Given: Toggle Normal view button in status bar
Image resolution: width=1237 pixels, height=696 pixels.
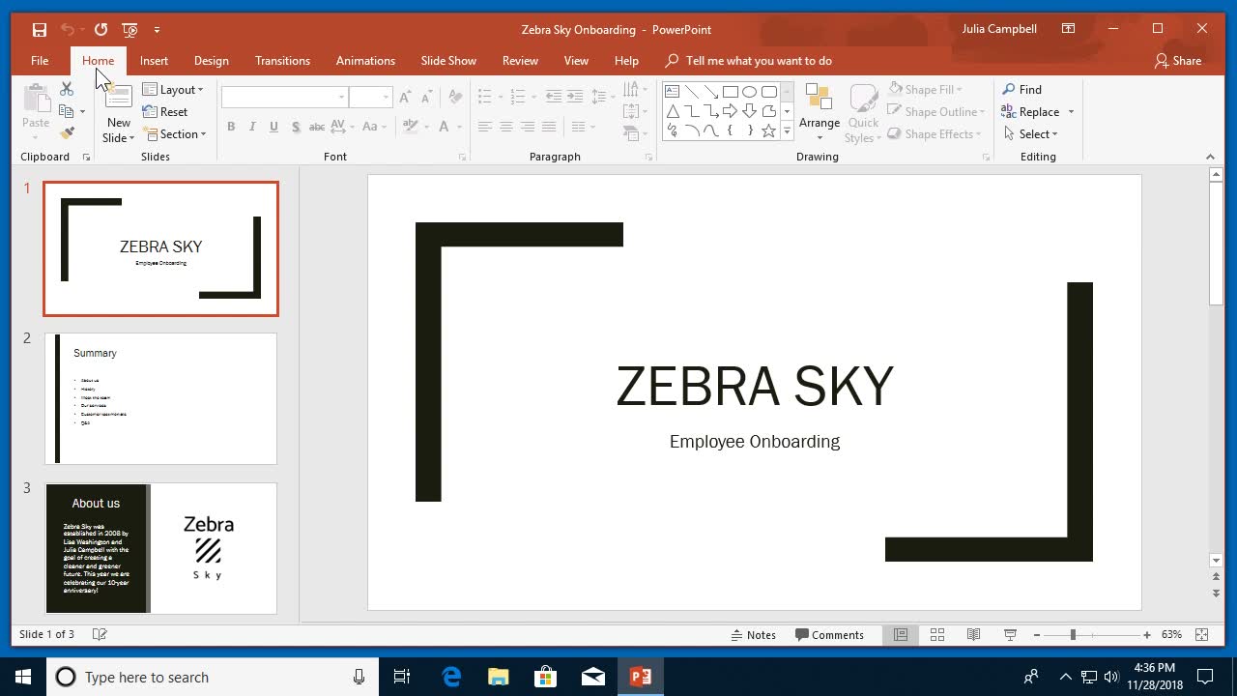Looking at the screenshot, I should coord(900,635).
